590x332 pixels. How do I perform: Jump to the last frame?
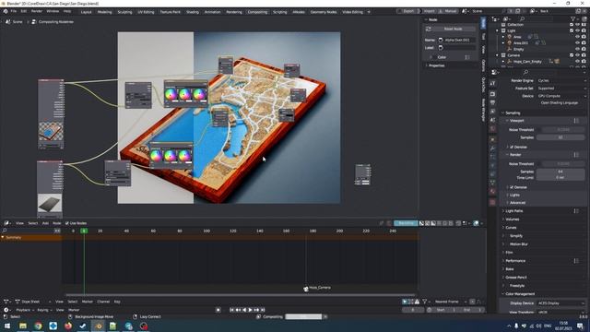(263, 310)
